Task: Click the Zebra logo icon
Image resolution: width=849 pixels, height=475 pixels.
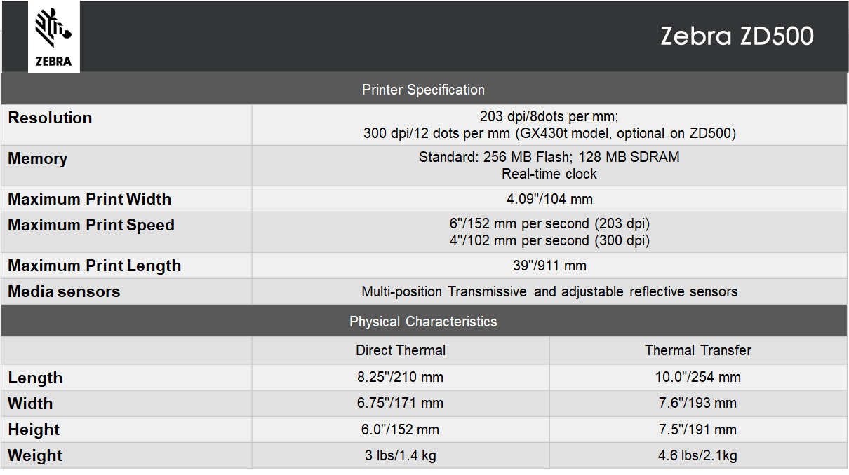Action: tap(54, 36)
